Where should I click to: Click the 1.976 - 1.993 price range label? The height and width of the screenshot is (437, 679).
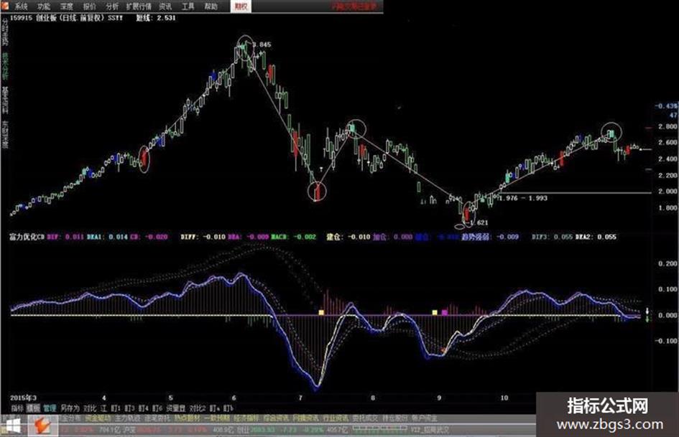(x=523, y=198)
